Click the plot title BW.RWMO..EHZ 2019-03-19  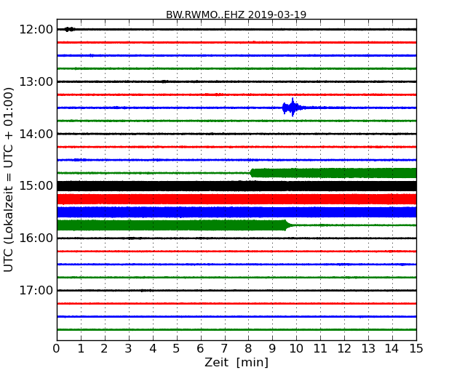click(236, 14)
